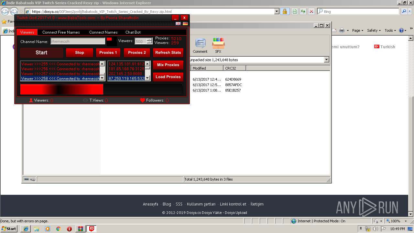Open Internet Explorer from the taskbar
414x233 pixels.
26,229
